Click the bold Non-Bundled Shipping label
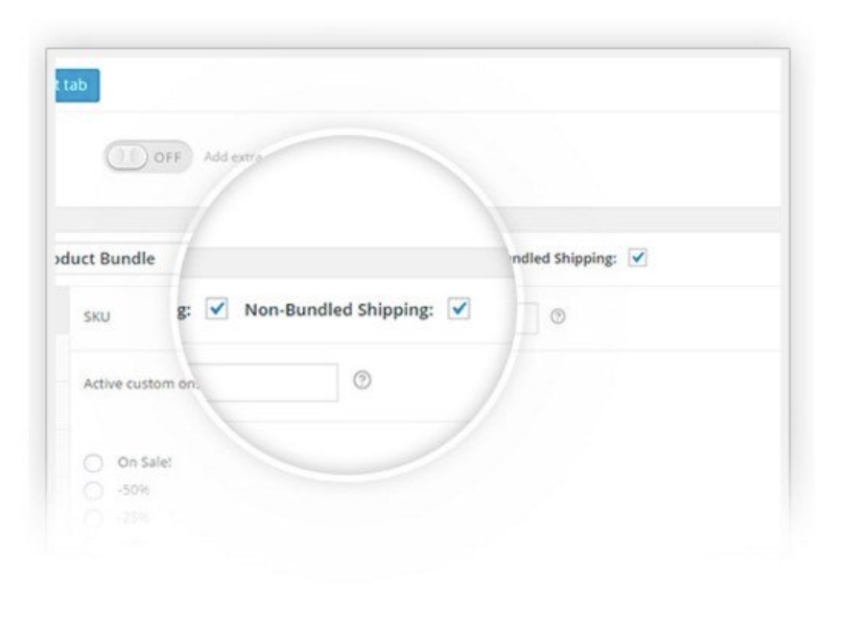850x633 pixels. 340,309
